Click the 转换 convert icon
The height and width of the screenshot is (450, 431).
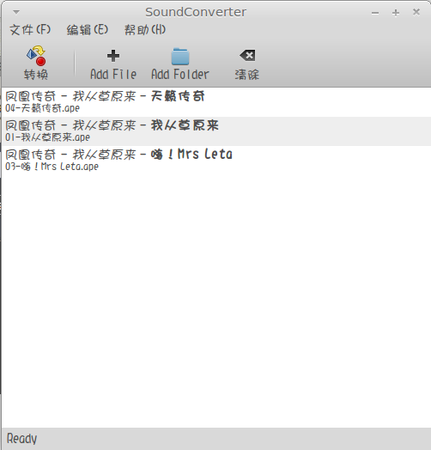[36, 55]
